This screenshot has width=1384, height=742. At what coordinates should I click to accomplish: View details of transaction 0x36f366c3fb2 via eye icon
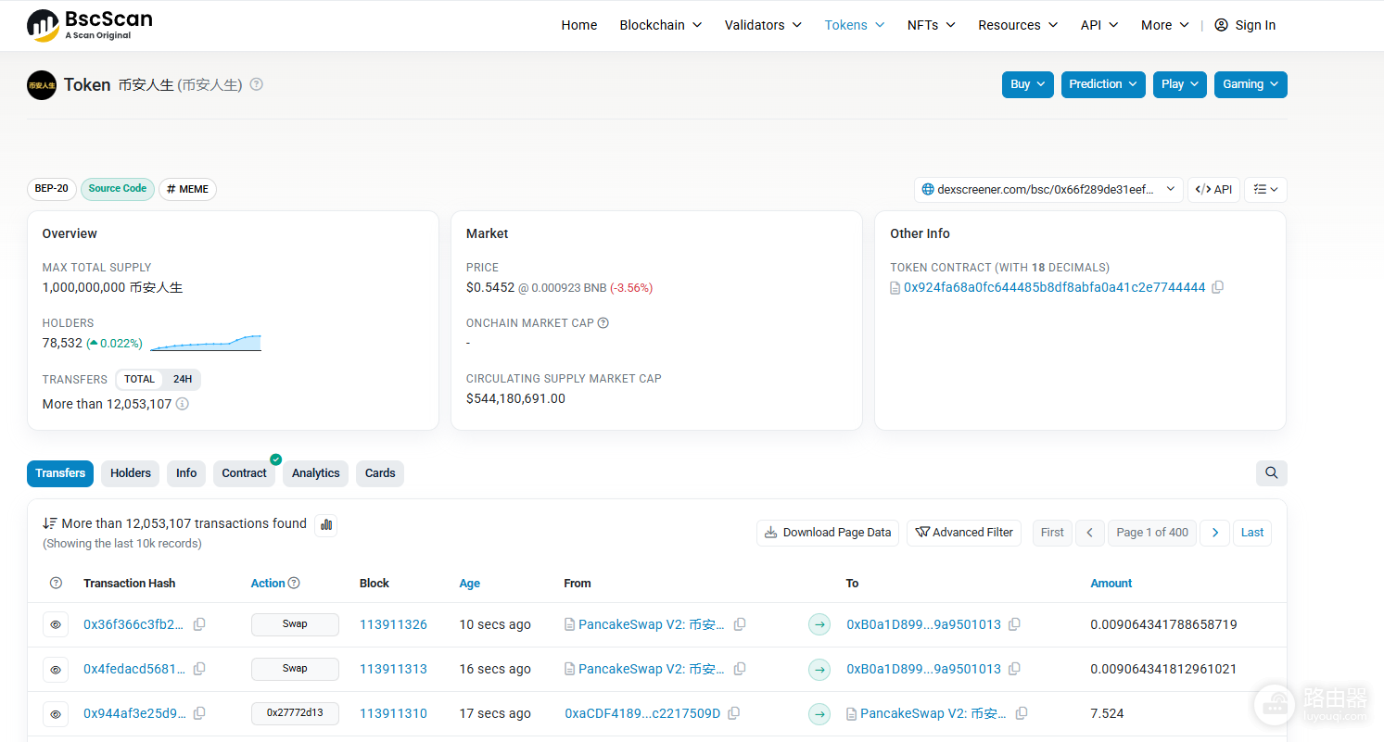(x=56, y=624)
